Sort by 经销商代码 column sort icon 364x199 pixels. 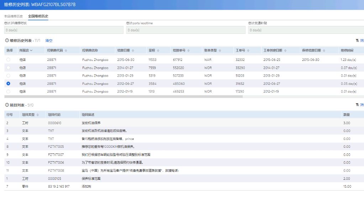pyautogui.click(x=66, y=51)
